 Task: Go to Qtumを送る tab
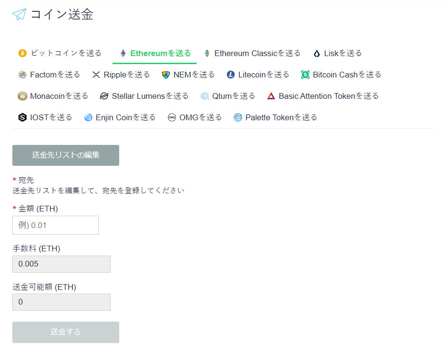pyautogui.click(x=227, y=96)
